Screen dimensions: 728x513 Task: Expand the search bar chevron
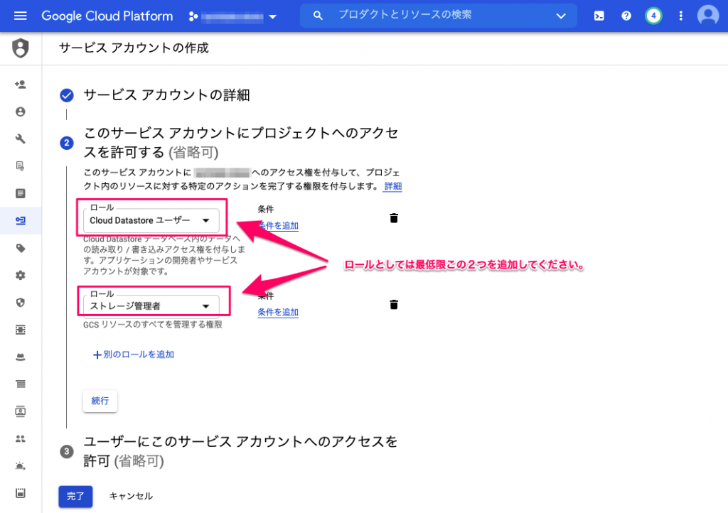click(x=561, y=16)
